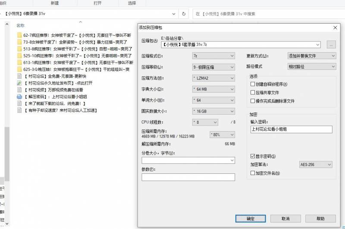Open the 压缩格式 dropdown showing 7z

tap(213, 56)
